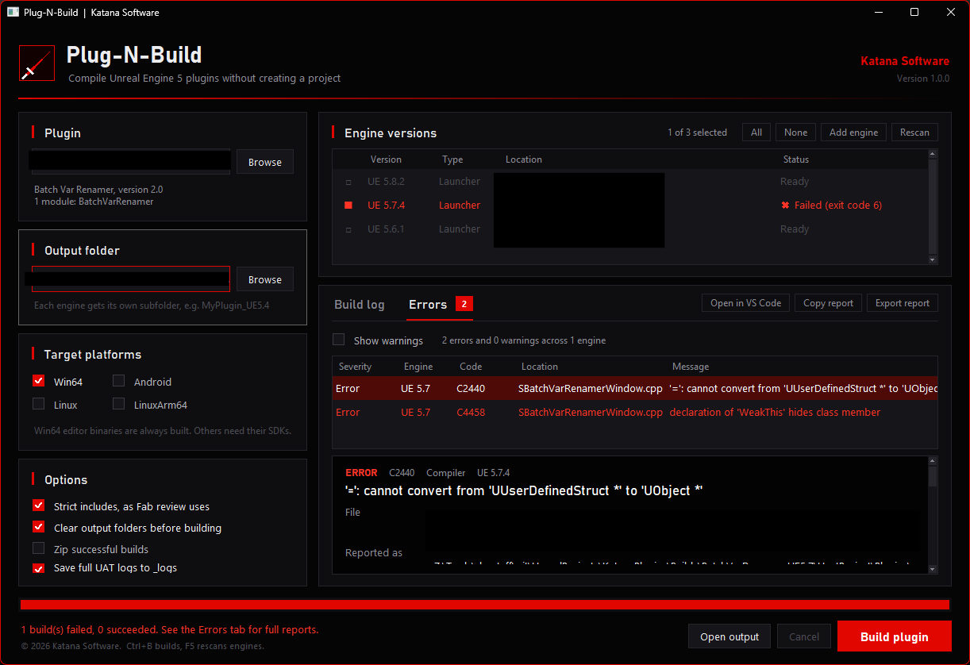Viewport: 970px width, 665px height.
Task: Open errors in VS Code
Action: 745,303
